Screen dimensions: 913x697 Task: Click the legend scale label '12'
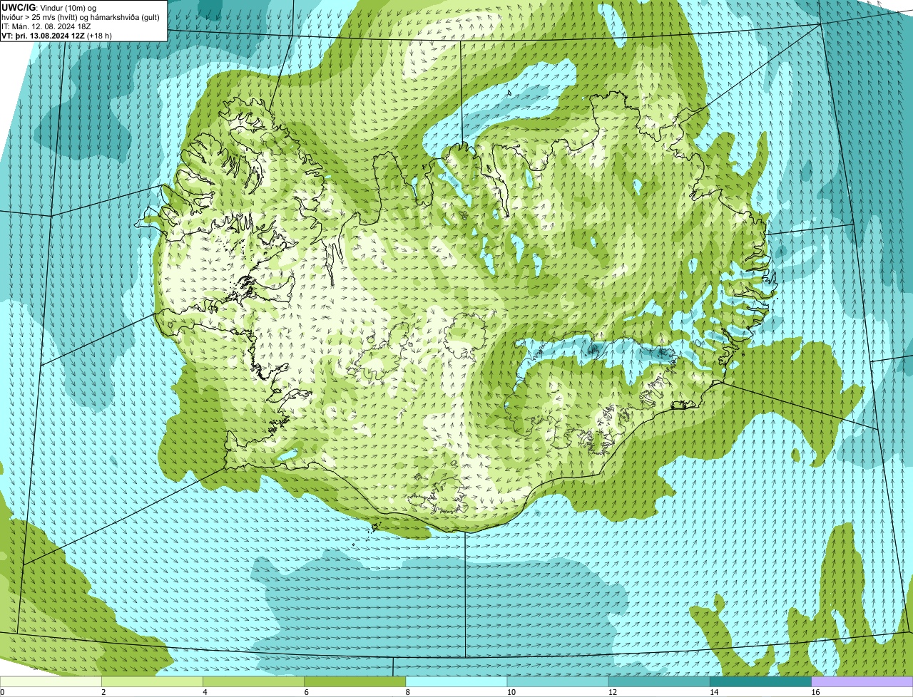[x=613, y=692]
